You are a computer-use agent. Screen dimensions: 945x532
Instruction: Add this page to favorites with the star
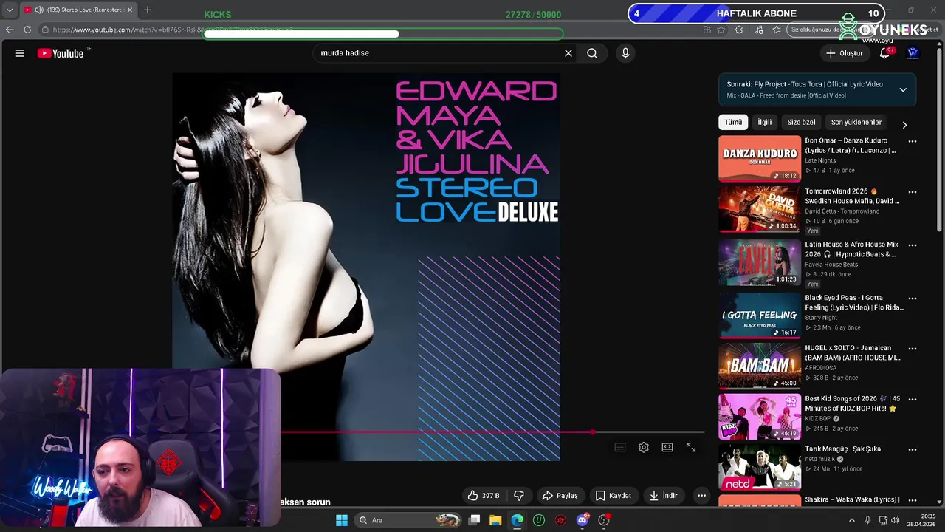coord(721,30)
